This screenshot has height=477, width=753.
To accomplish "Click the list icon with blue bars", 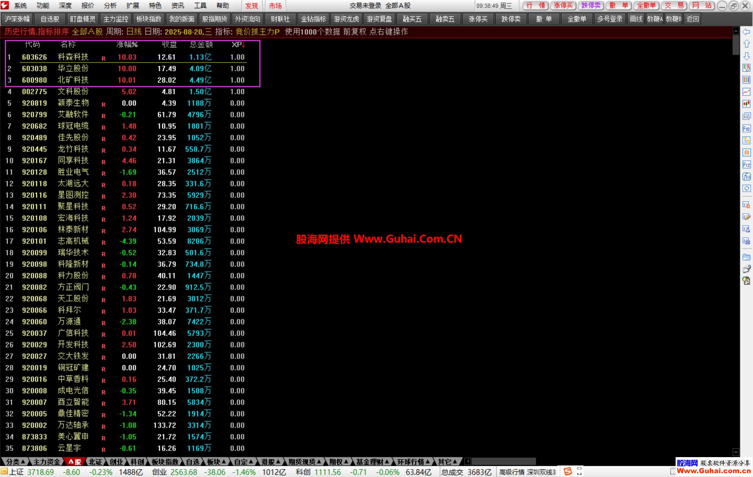I will click(x=746, y=241).
